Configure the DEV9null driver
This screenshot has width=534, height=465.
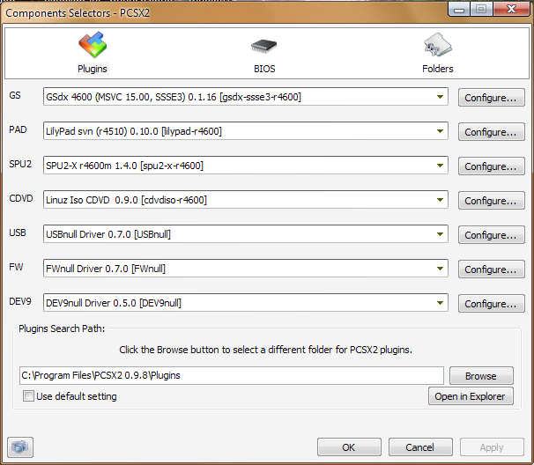click(x=491, y=304)
